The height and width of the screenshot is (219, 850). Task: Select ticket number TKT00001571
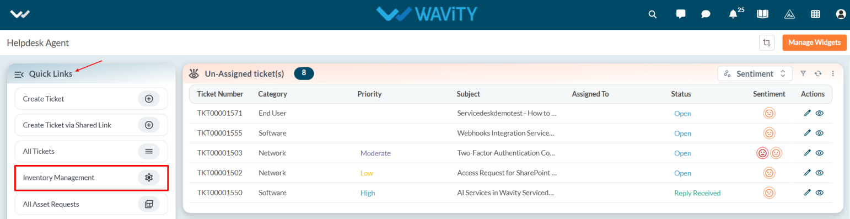pyautogui.click(x=220, y=114)
